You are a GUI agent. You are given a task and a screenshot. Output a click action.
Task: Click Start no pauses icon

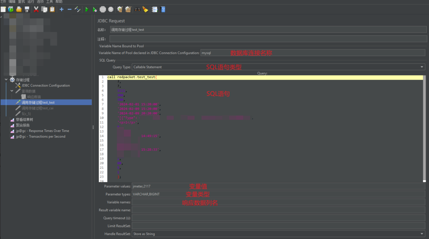[x=95, y=10]
